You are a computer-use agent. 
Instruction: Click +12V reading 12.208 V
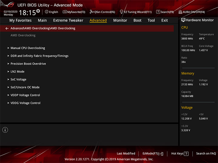coord(187,119)
